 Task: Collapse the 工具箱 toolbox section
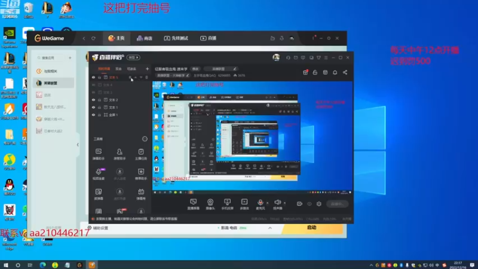(145, 139)
